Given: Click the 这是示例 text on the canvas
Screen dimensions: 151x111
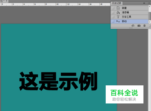Looking at the screenshot, I should (58, 81).
